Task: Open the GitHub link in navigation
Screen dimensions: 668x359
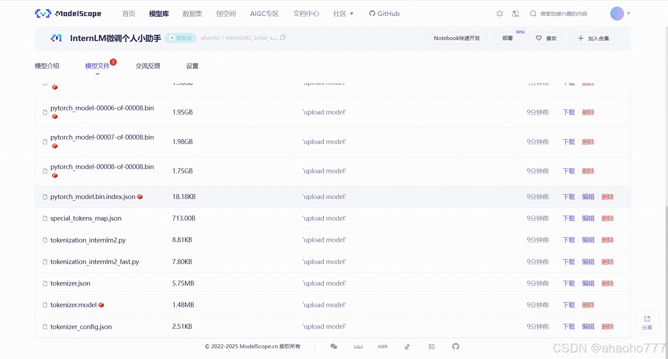Action: pyautogui.click(x=384, y=14)
